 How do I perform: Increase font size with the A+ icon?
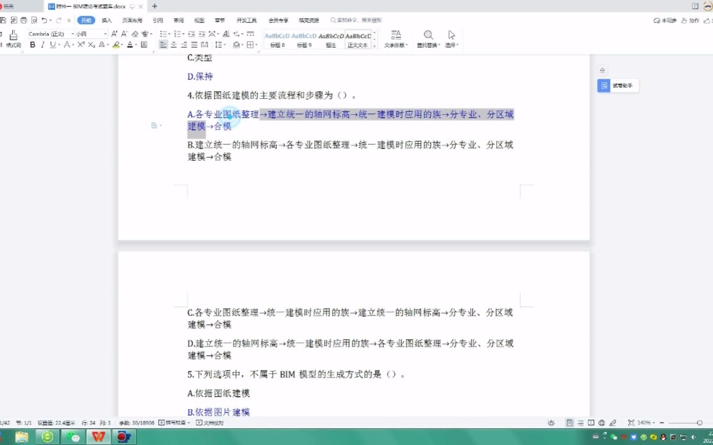point(114,34)
